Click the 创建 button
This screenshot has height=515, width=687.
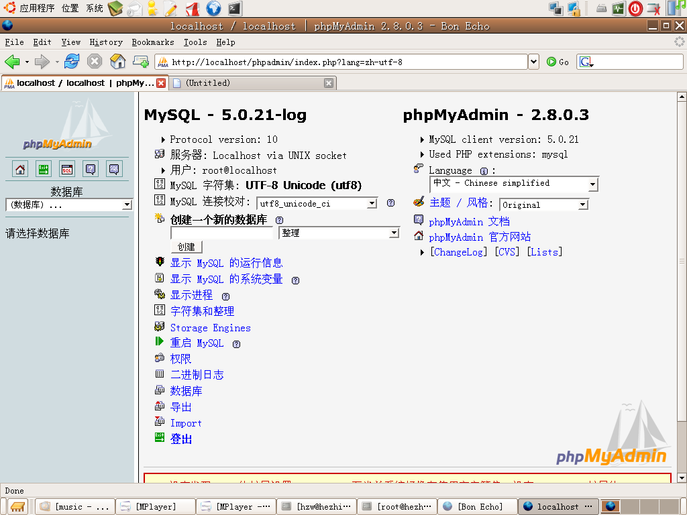(x=187, y=247)
